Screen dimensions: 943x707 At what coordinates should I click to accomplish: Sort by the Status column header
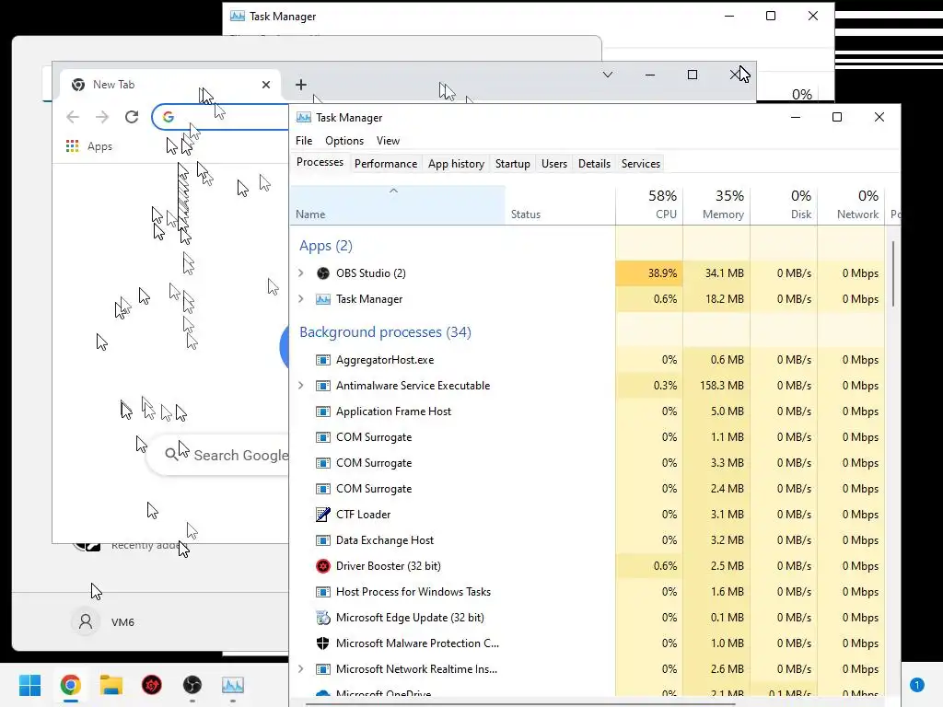(561, 205)
